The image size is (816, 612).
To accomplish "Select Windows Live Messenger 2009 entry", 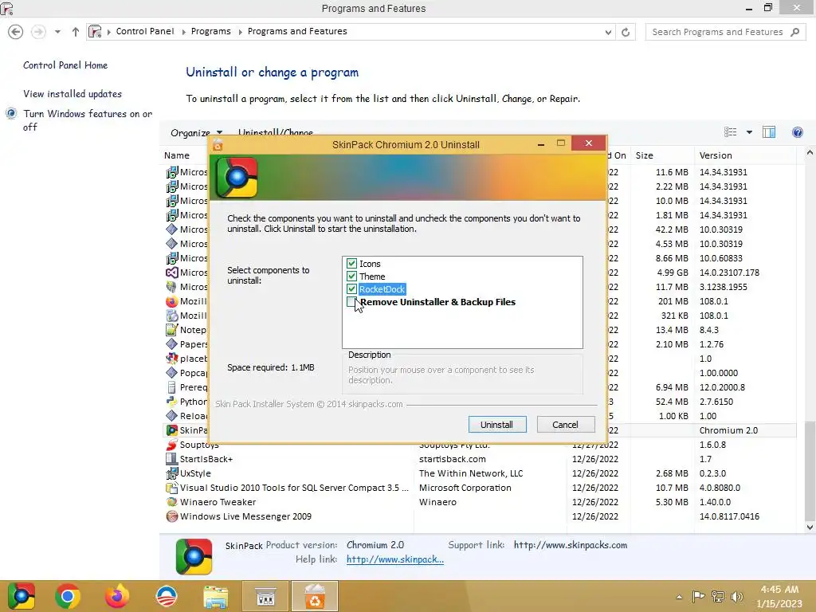I will point(480,516).
